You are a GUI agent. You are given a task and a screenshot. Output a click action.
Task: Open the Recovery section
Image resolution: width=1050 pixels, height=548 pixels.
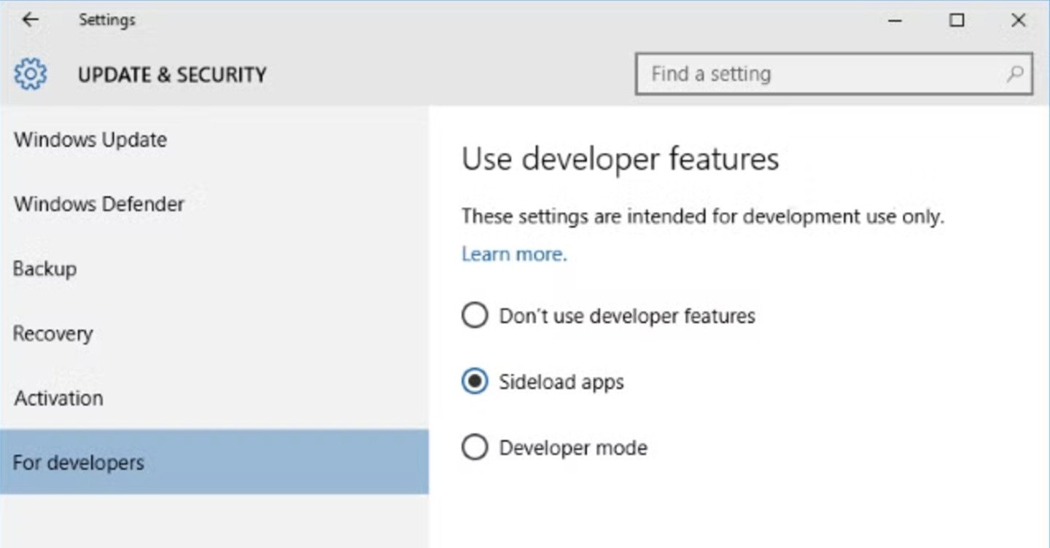point(214,334)
